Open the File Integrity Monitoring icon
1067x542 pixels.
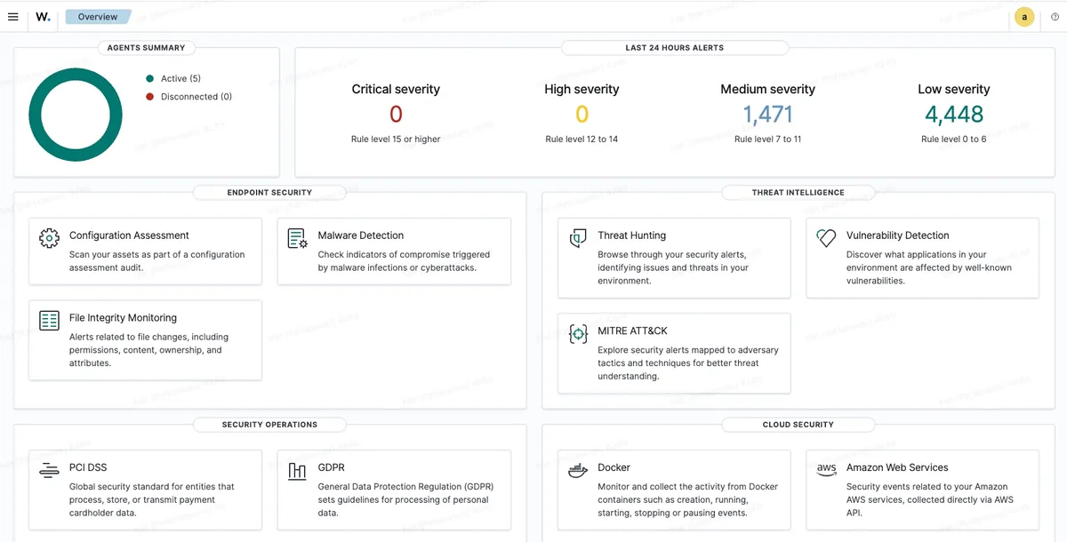(x=49, y=321)
